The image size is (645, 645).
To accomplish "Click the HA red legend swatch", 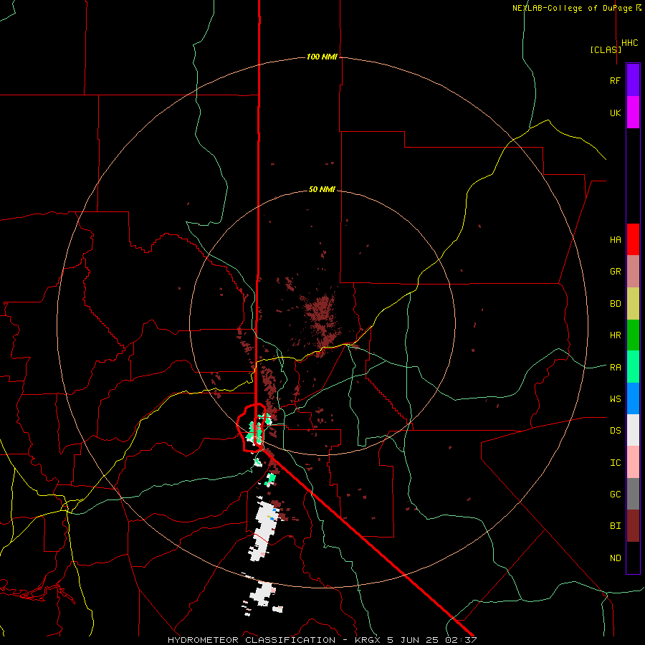I will point(633,239).
